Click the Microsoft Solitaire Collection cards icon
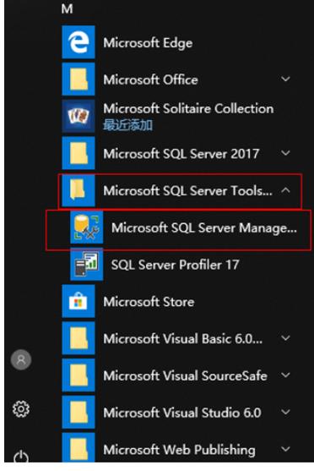 [78, 116]
